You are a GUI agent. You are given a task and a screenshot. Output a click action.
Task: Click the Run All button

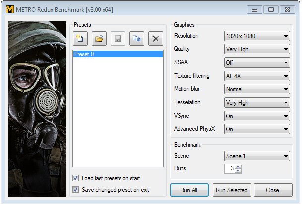(189, 190)
